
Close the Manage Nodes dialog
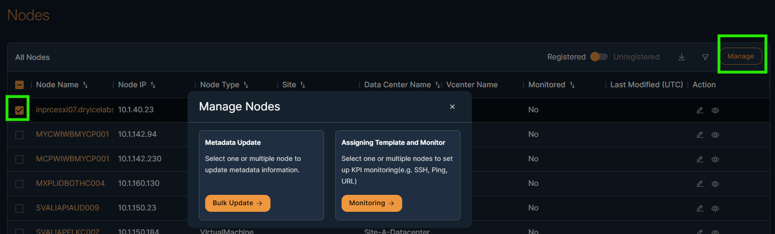click(x=452, y=107)
